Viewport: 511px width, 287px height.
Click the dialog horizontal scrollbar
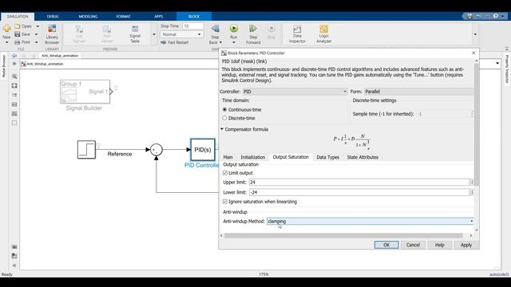click(343, 236)
